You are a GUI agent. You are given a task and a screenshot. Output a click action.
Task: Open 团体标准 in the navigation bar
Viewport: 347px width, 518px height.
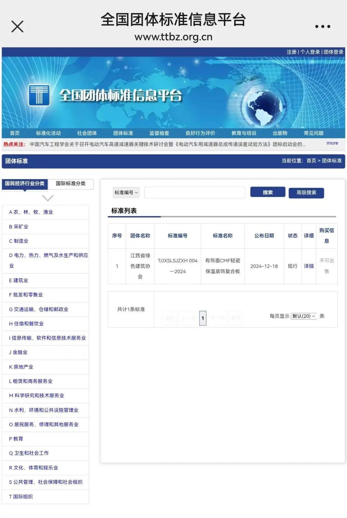pos(123,133)
